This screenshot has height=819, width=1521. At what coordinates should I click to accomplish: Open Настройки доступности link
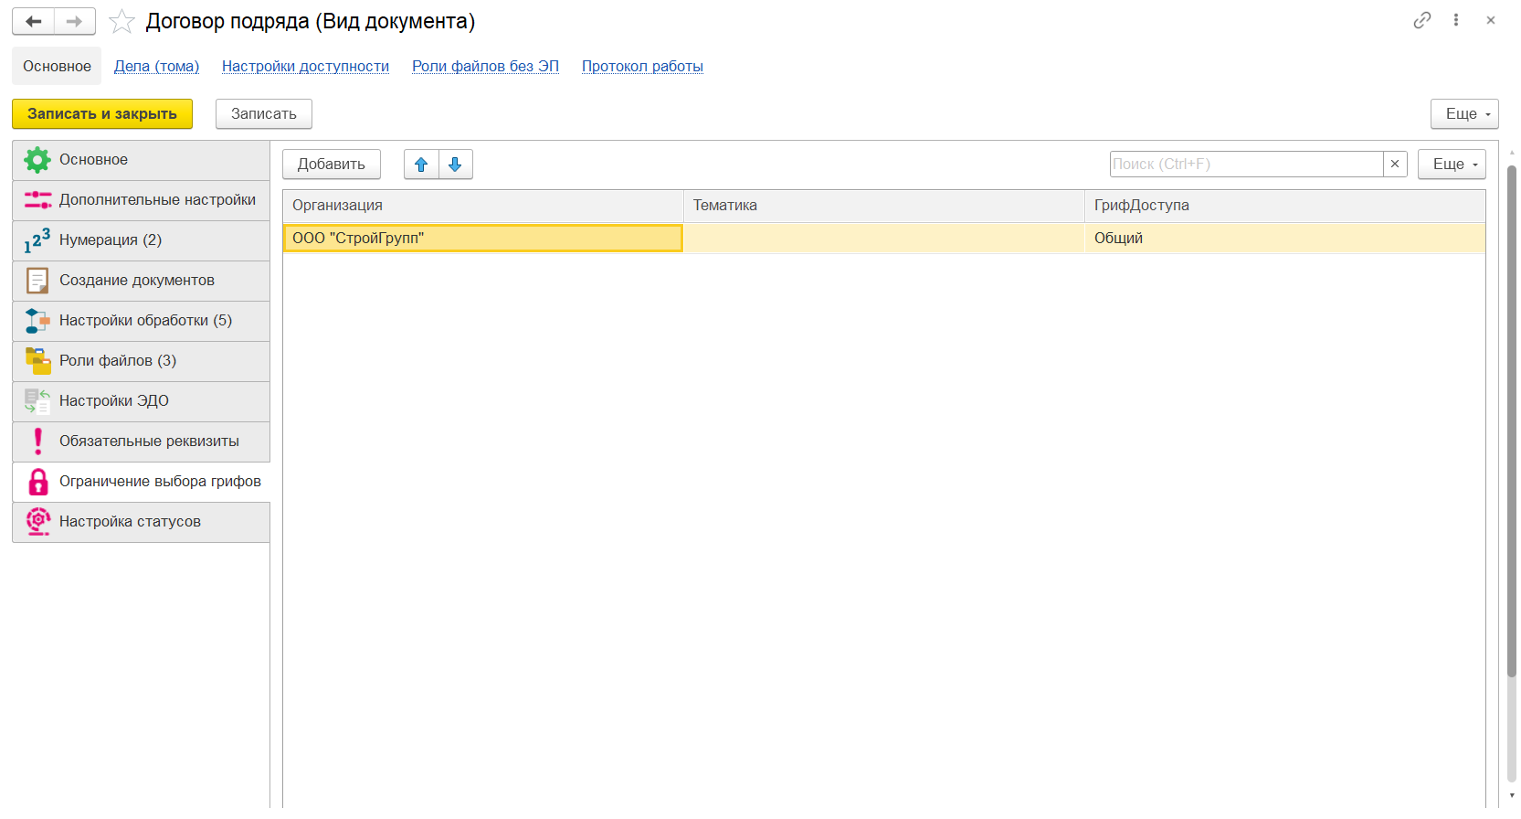(x=305, y=67)
